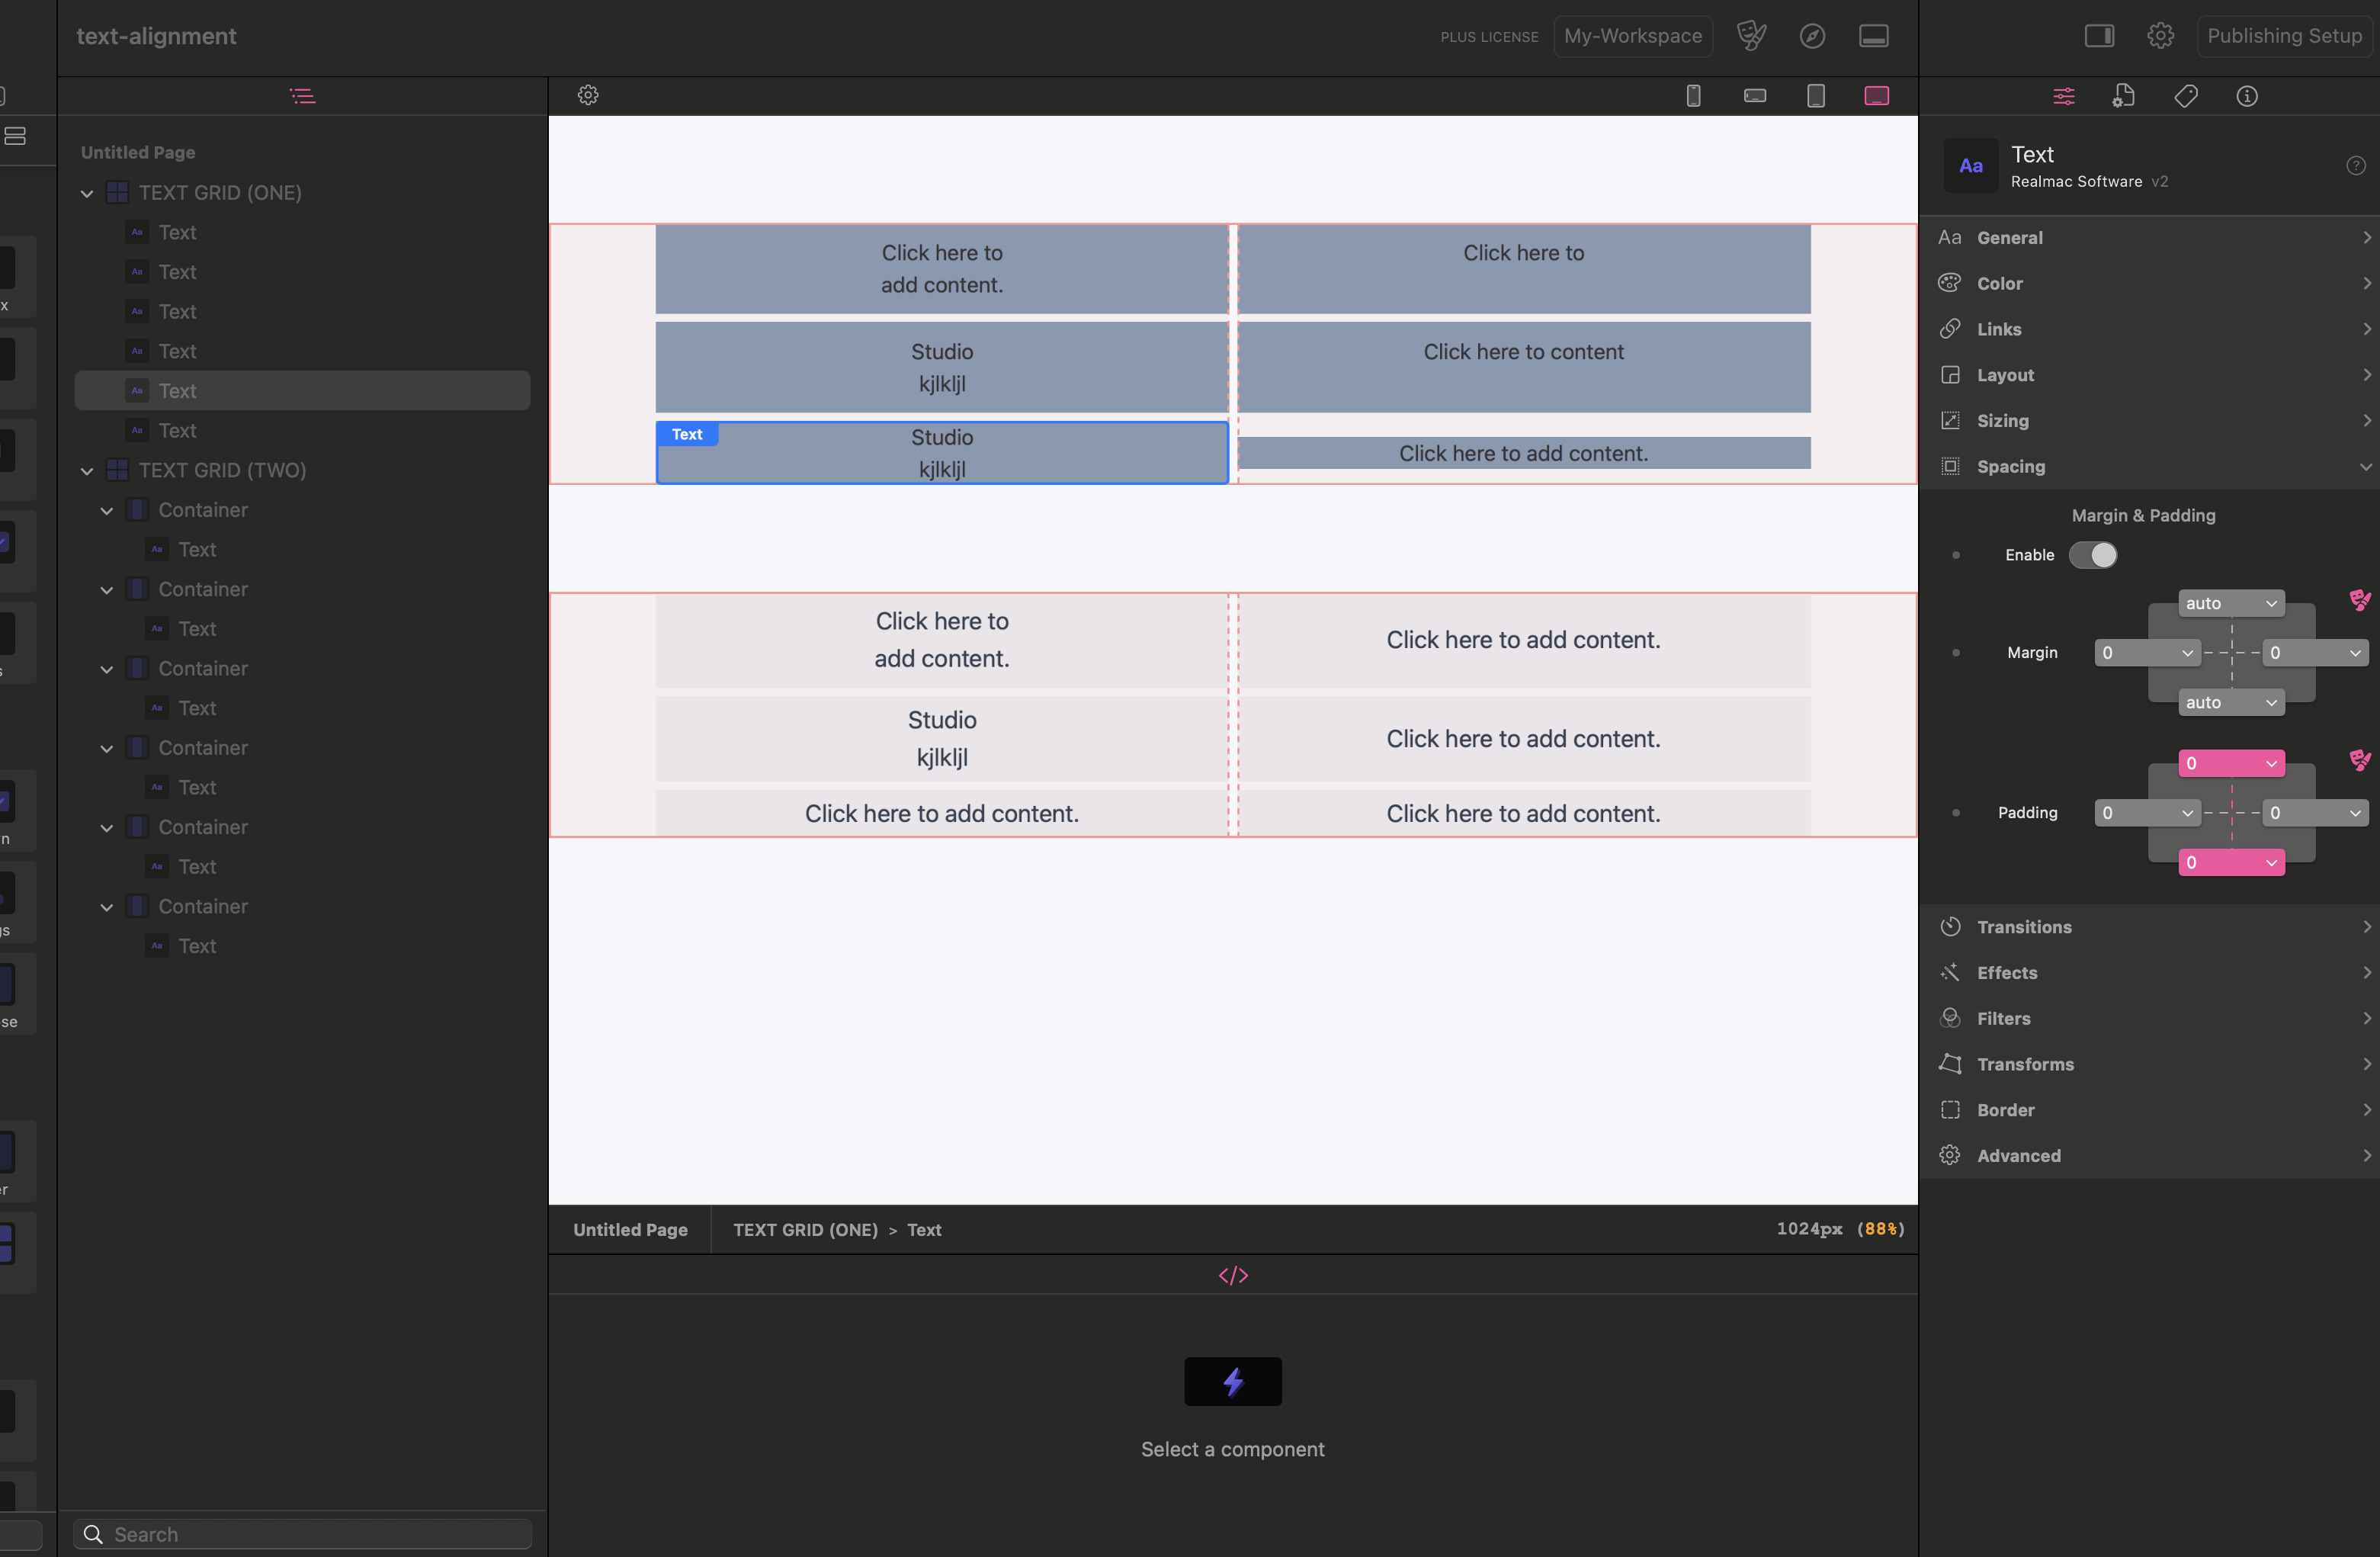Collapse the first Container tree node
The width and height of the screenshot is (2380, 1557).
(107, 510)
